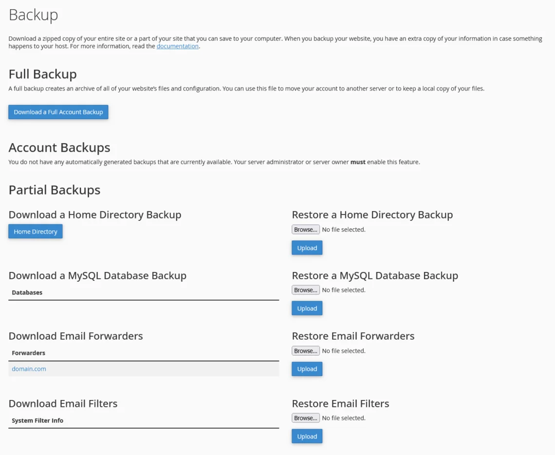Open the documentation link
Image resolution: width=555 pixels, height=455 pixels.
(x=177, y=46)
